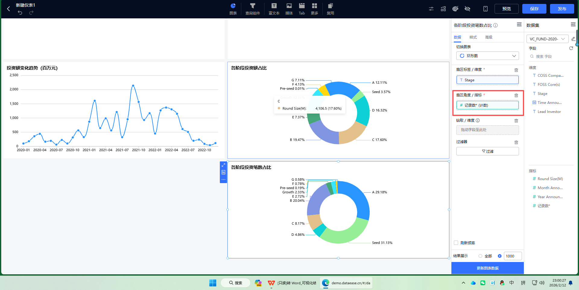
Task: Add a Tab component from toolbar
Action: [x=302, y=9]
